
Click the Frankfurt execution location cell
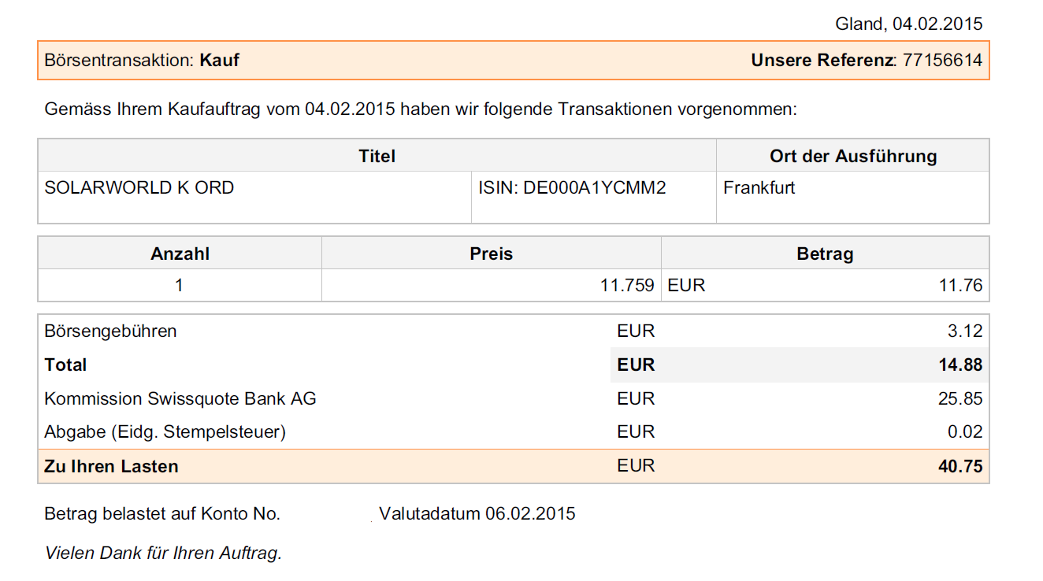(759, 188)
